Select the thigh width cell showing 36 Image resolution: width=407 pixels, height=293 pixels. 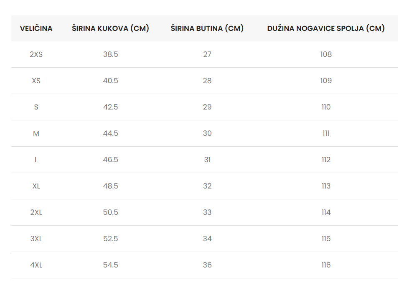click(x=207, y=265)
